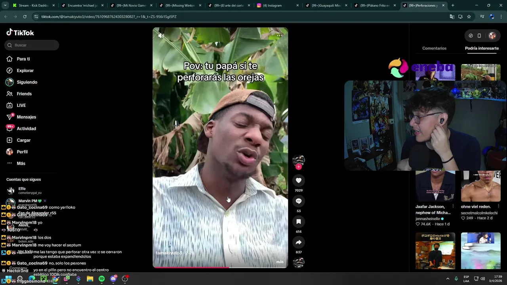The height and width of the screenshot is (285, 507).
Task: Open jennasheinelle profile link
Action: 428,218
